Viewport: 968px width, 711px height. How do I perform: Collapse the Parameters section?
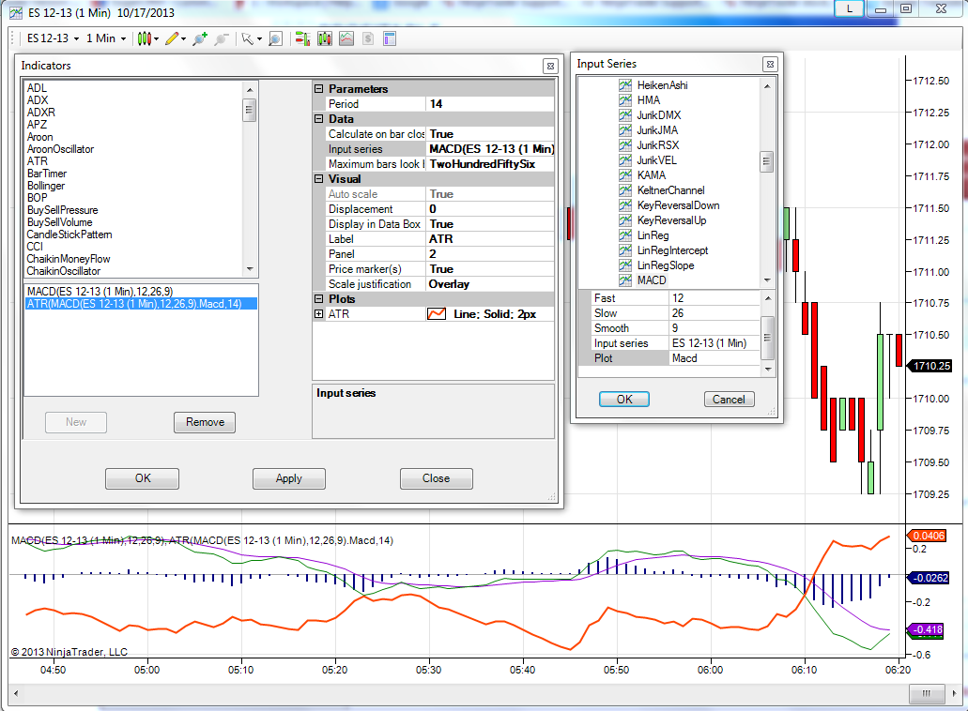[x=318, y=89]
